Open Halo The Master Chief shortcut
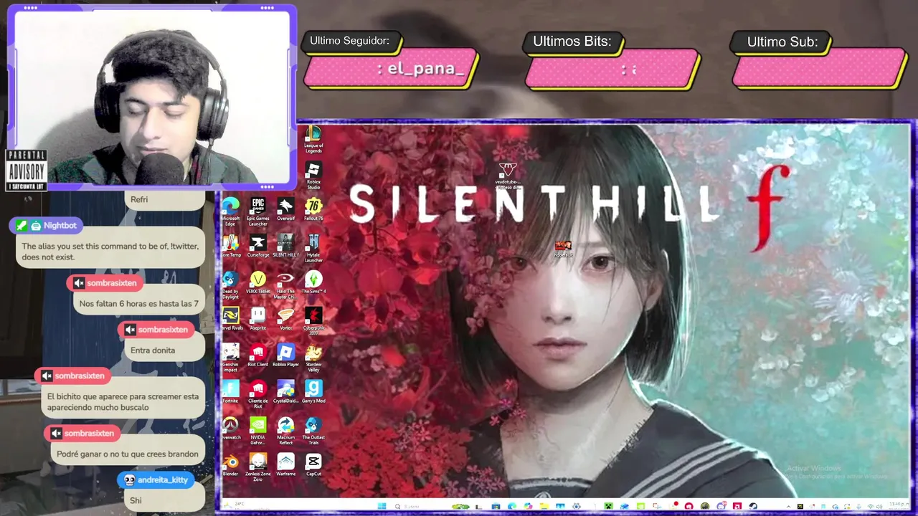Screen dimensions: 918x516 coord(285,285)
